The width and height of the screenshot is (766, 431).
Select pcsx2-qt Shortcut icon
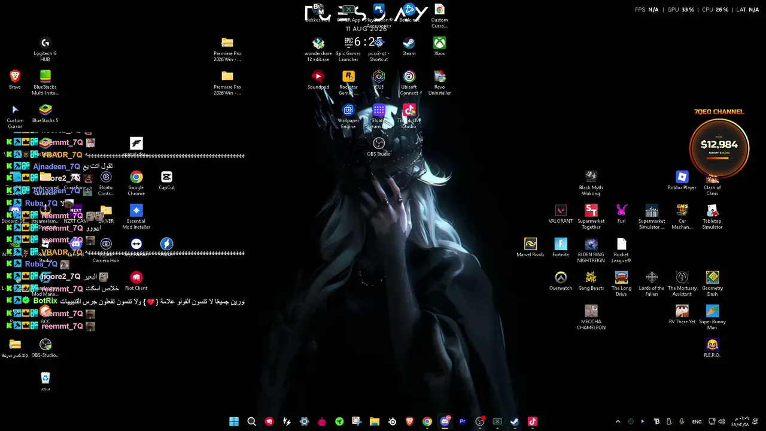[x=379, y=49]
